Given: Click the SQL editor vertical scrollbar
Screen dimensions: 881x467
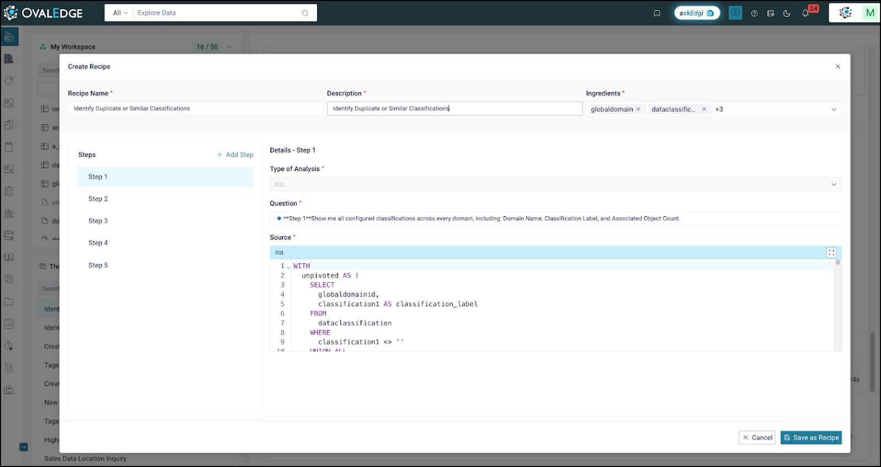Looking at the screenshot, I should pos(838,263).
